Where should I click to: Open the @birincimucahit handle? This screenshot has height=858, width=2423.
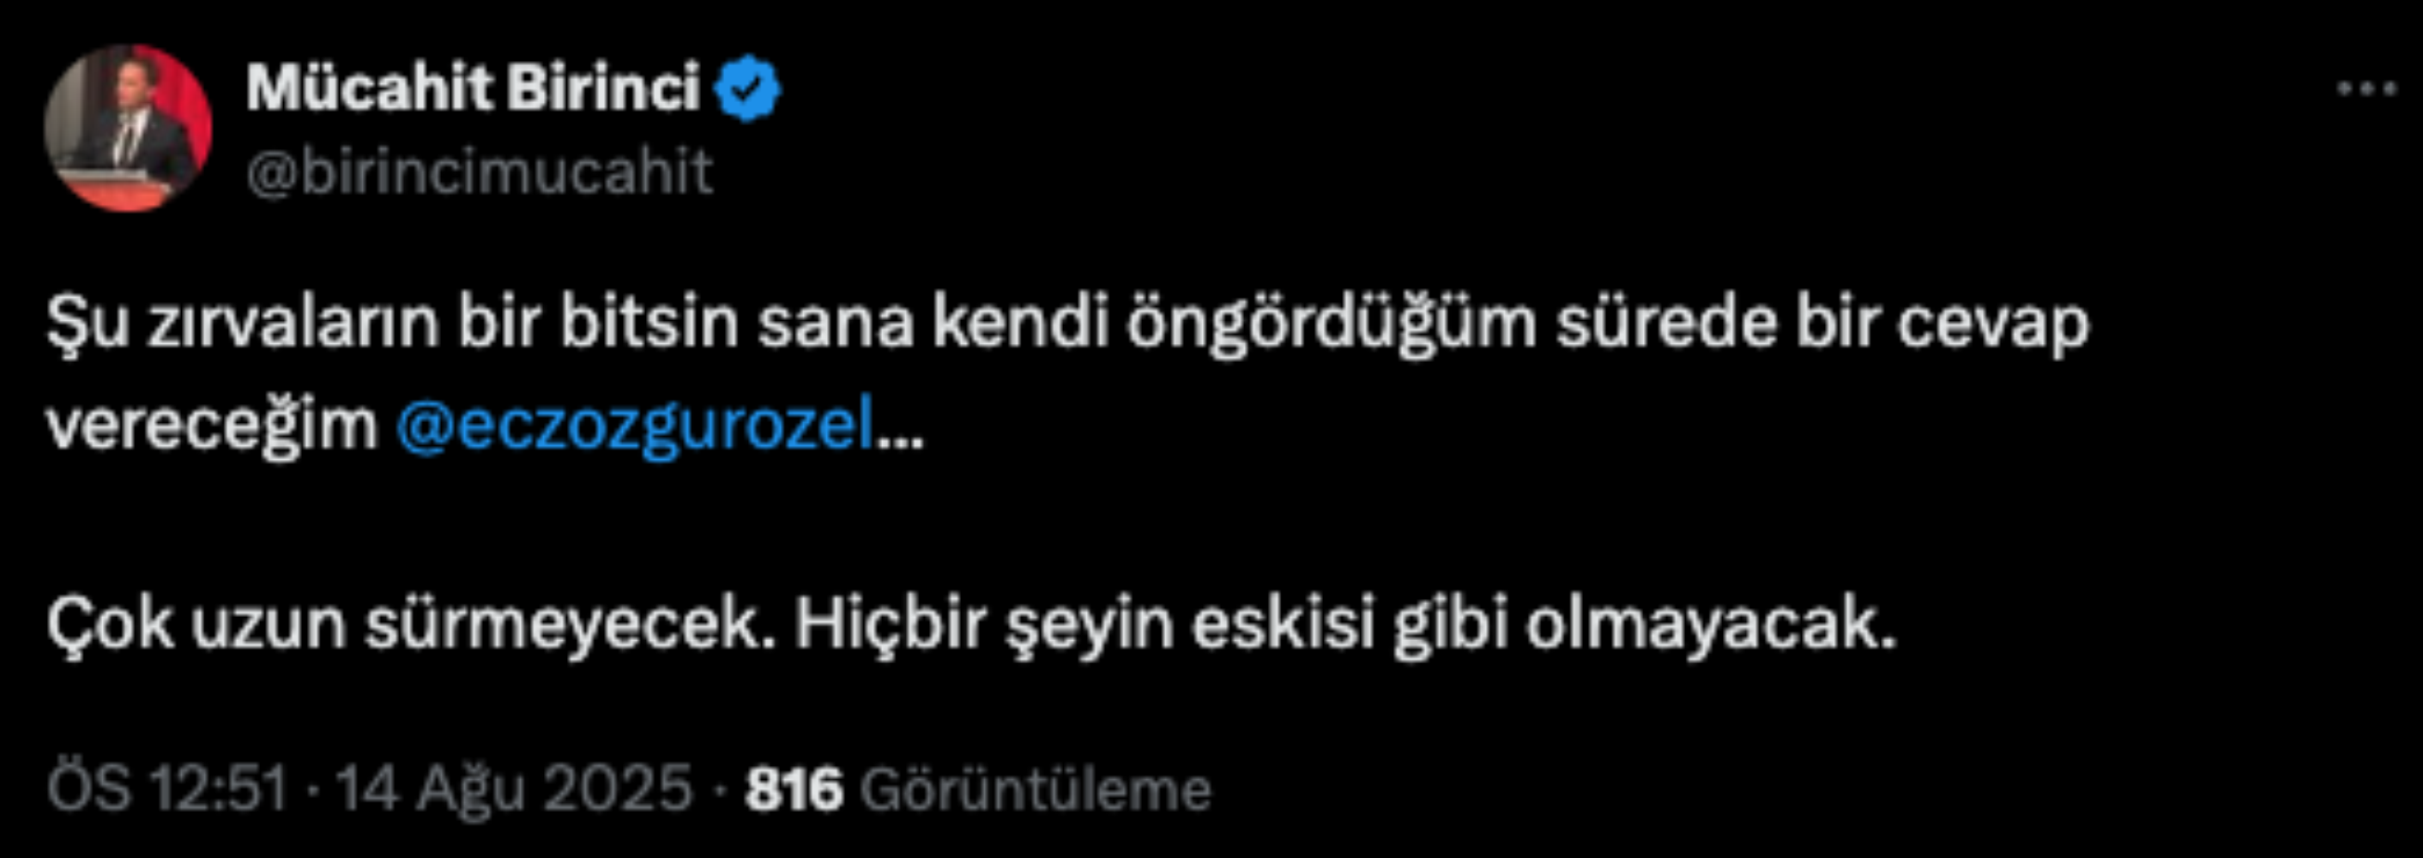point(480,172)
